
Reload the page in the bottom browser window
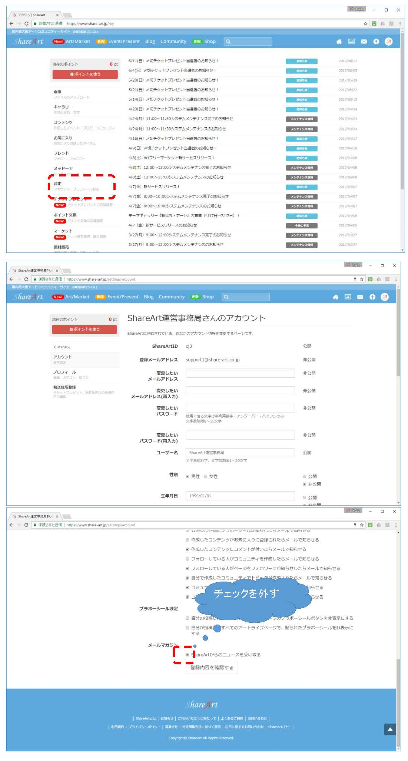click(x=26, y=525)
